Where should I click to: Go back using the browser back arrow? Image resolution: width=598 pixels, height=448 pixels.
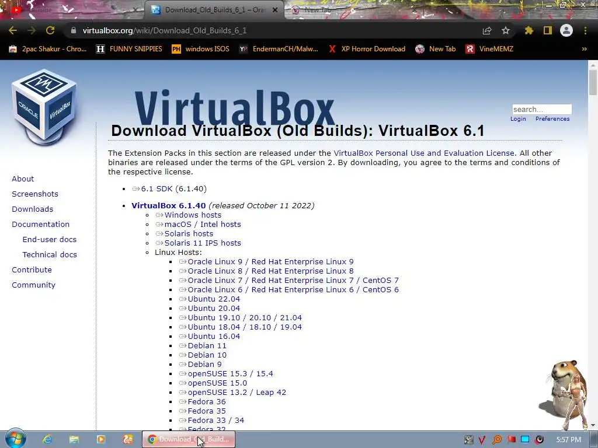(x=13, y=30)
